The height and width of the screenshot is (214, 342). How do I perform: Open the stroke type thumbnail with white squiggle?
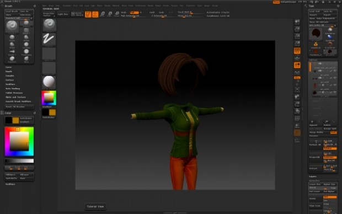point(49,40)
